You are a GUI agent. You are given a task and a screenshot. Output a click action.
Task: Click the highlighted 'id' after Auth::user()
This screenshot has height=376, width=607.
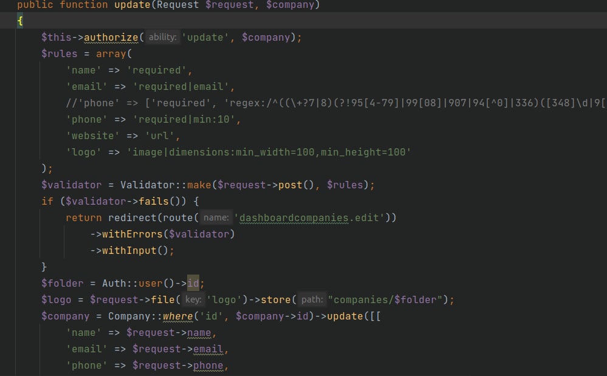(x=193, y=283)
